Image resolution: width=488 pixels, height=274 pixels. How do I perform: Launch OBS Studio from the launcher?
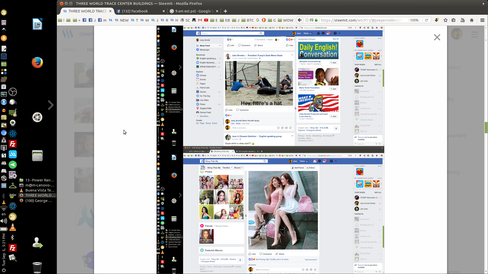pyautogui.click(x=13, y=92)
